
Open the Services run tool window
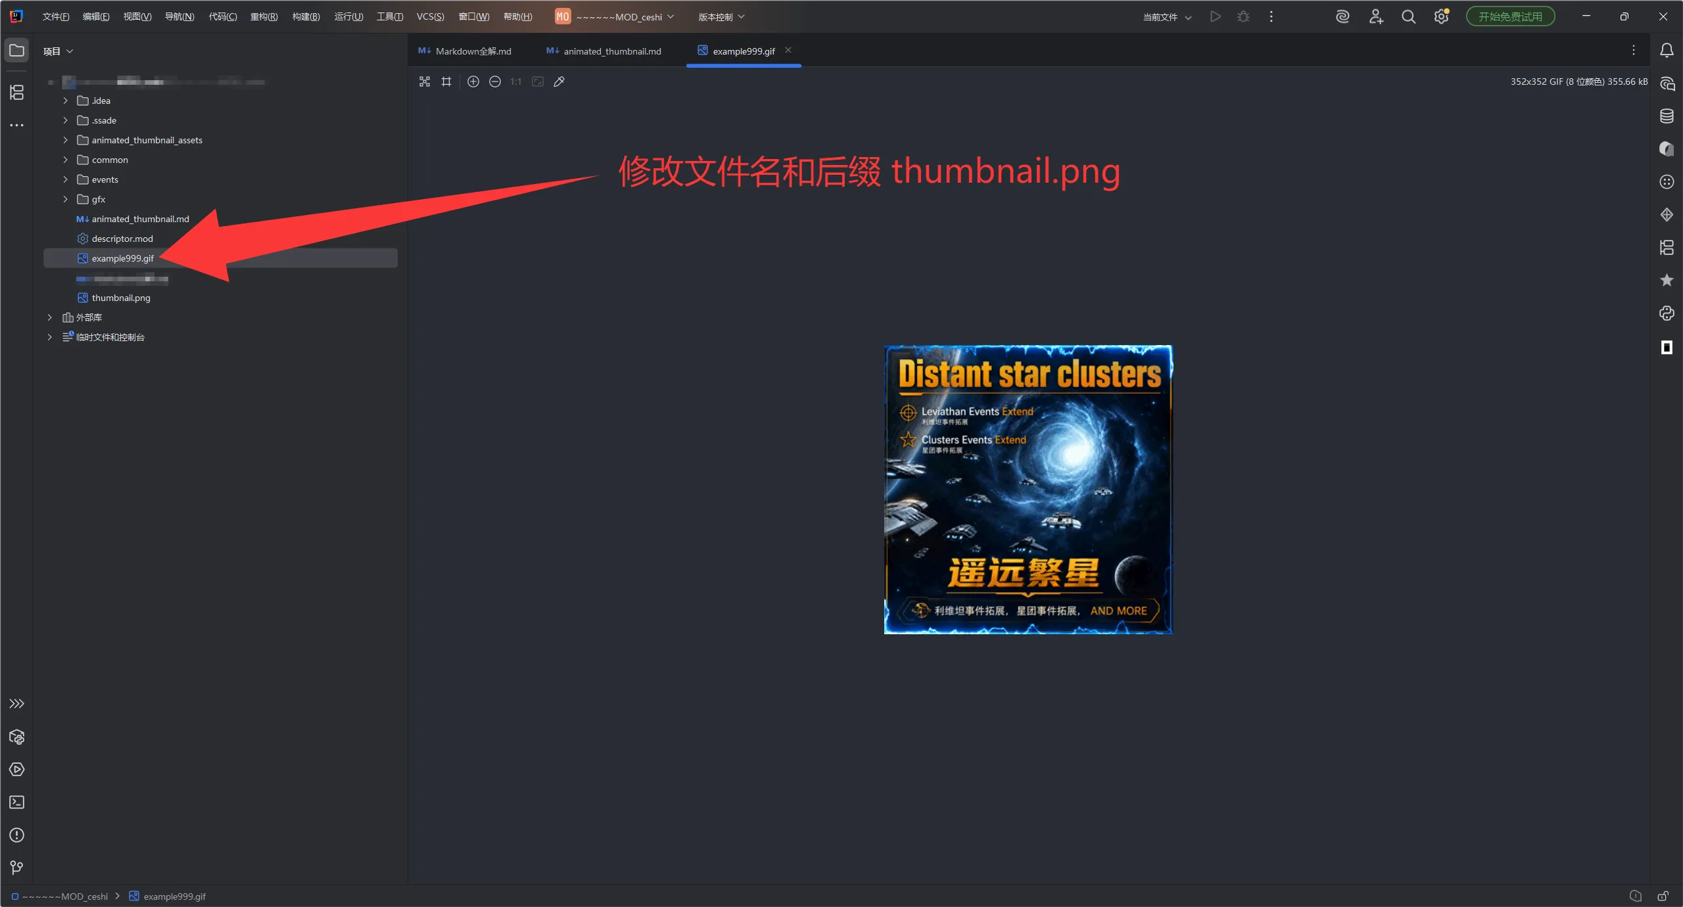(x=17, y=770)
